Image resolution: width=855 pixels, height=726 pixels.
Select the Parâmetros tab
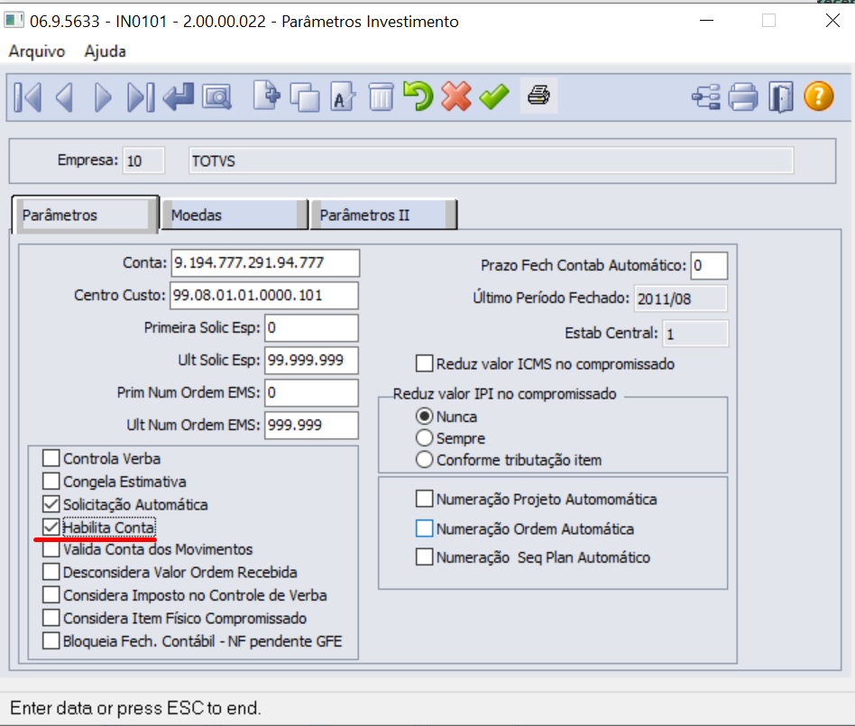85,215
